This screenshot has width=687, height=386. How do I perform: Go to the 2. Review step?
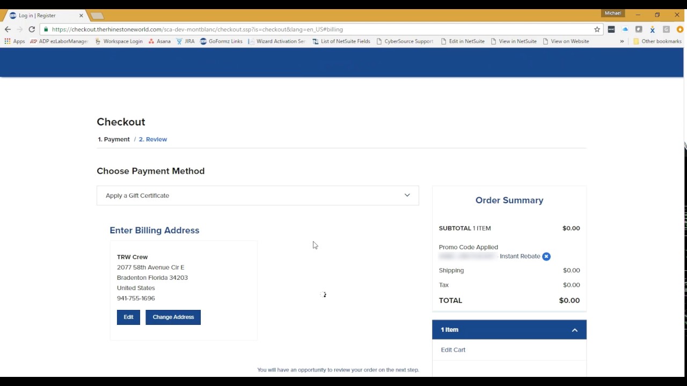click(x=153, y=139)
